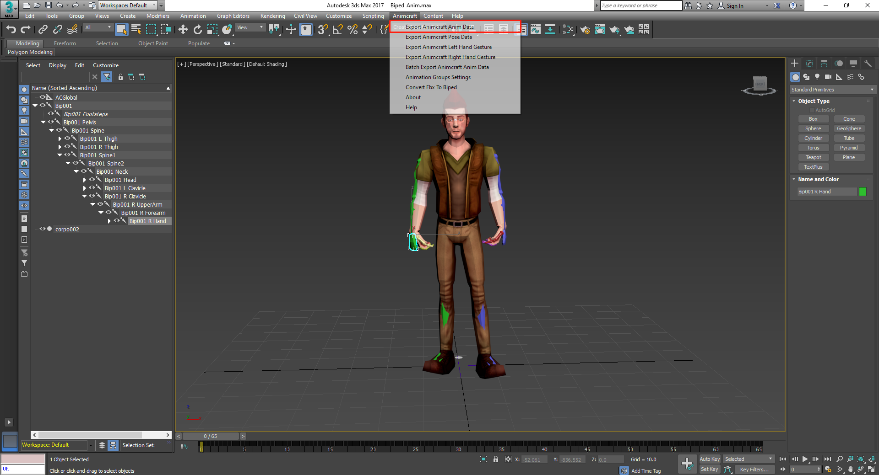Open the Standard Primitives dropdown
Viewport: 879px width, 475px height.
click(832, 90)
